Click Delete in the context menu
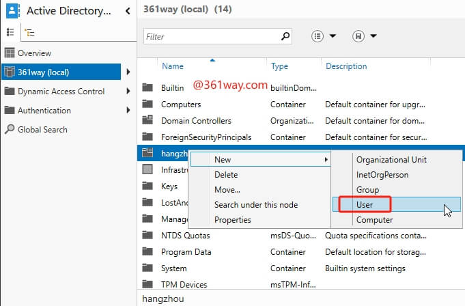The height and width of the screenshot is (306, 465). point(226,175)
